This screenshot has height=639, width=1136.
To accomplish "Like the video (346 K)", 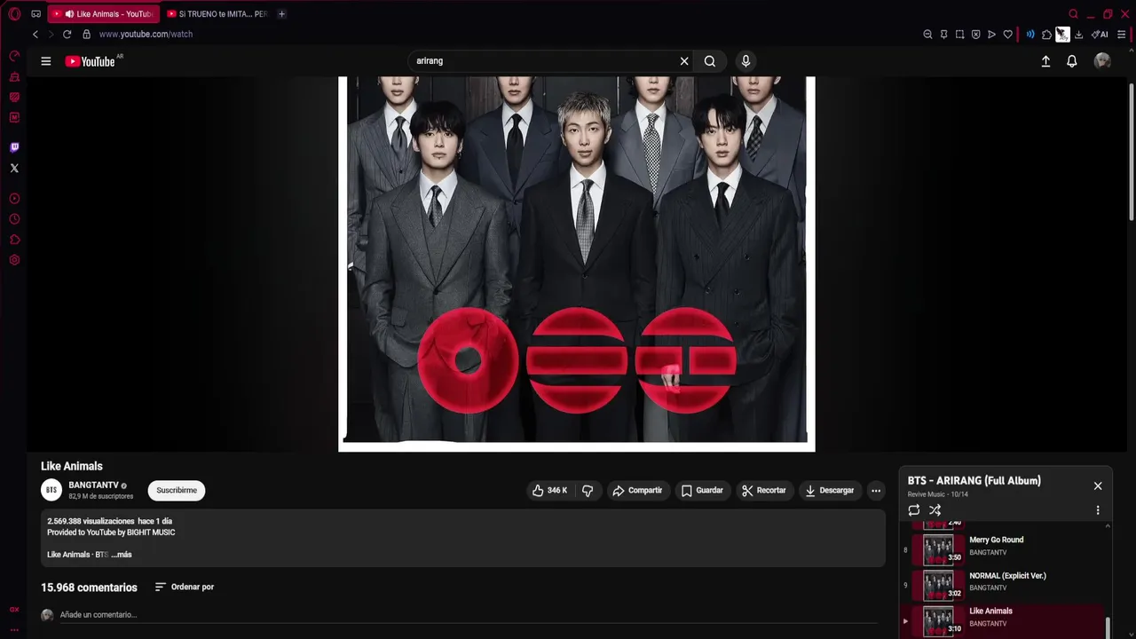I will 549,491.
